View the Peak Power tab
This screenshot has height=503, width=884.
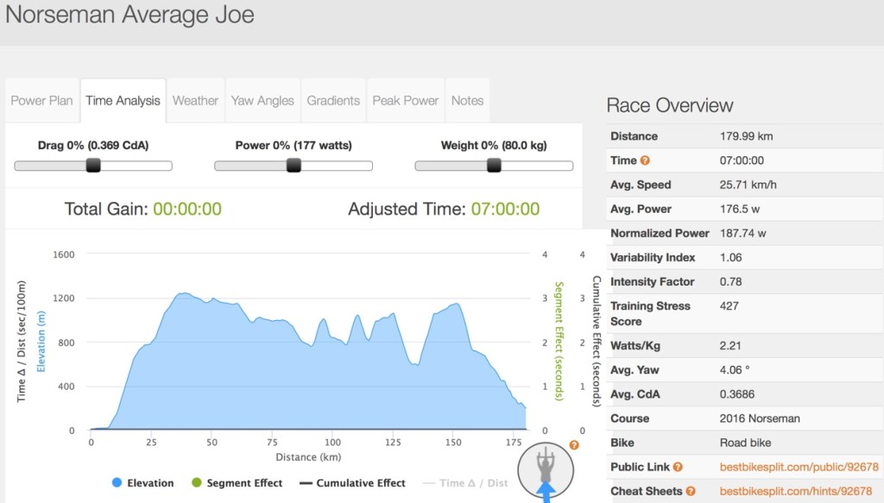[406, 101]
